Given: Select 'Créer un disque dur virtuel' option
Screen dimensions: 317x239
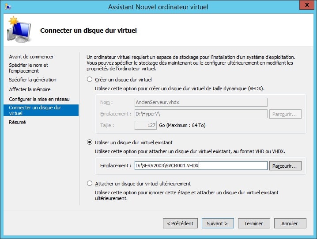Looking at the screenshot, I should point(90,80).
